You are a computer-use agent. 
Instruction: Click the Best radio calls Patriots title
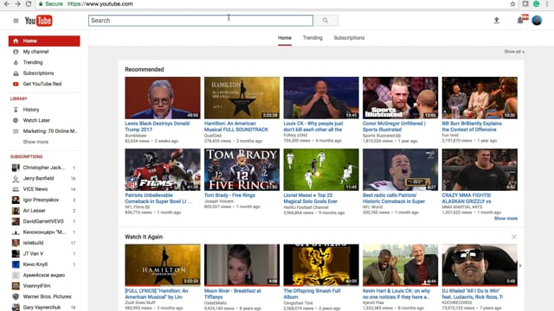(x=394, y=198)
